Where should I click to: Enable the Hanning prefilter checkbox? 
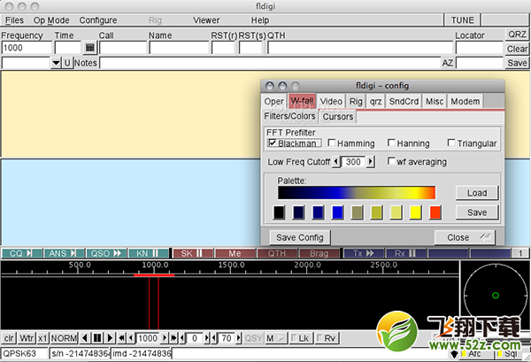click(x=391, y=142)
